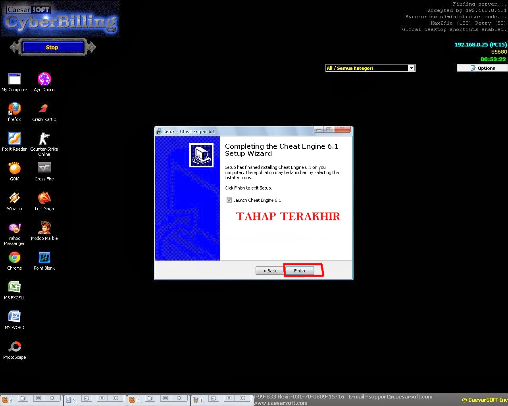The width and height of the screenshot is (508, 406).
Task: Open the Winamp desktop icon
Action: (x=14, y=201)
